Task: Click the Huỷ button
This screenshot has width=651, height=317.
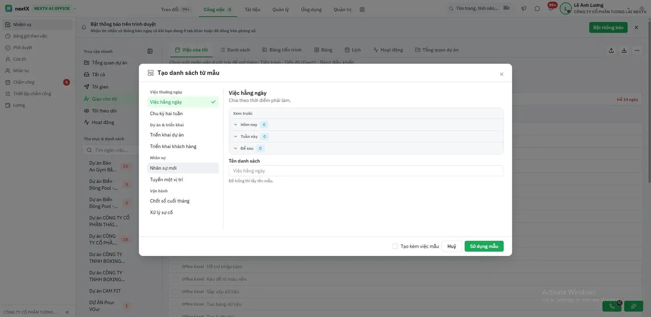Action: (452, 246)
